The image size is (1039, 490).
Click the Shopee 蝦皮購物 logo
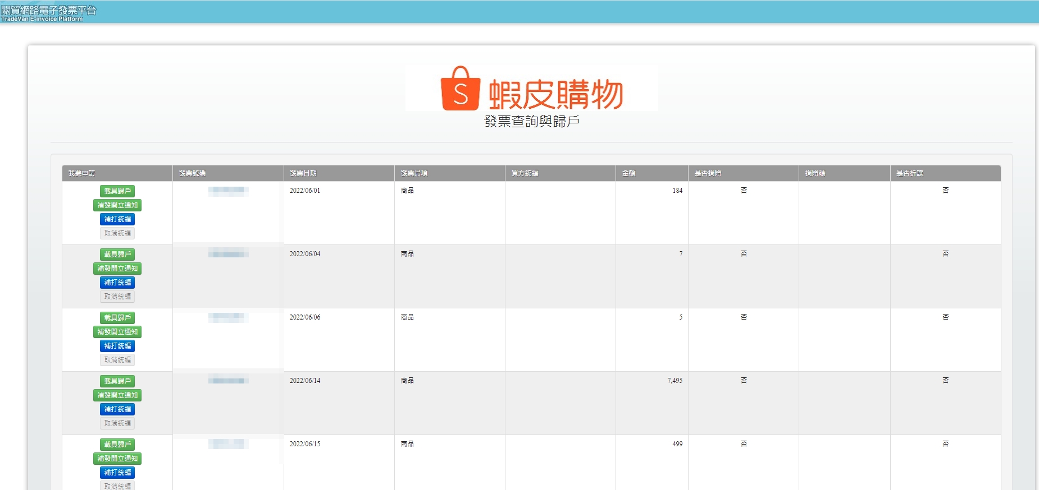point(531,89)
